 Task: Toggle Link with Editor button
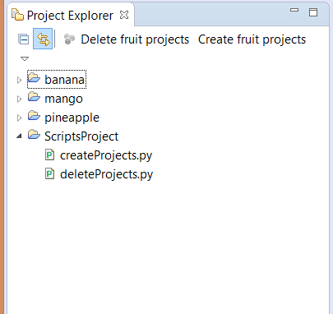pyautogui.click(x=43, y=39)
